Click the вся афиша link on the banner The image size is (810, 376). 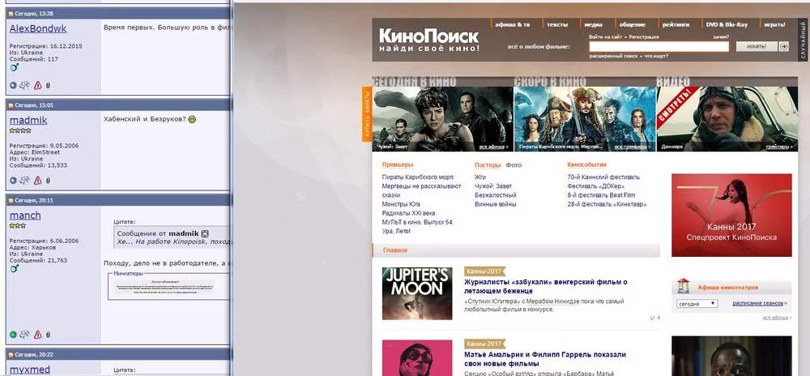pyautogui.click(x=493, y=147)
